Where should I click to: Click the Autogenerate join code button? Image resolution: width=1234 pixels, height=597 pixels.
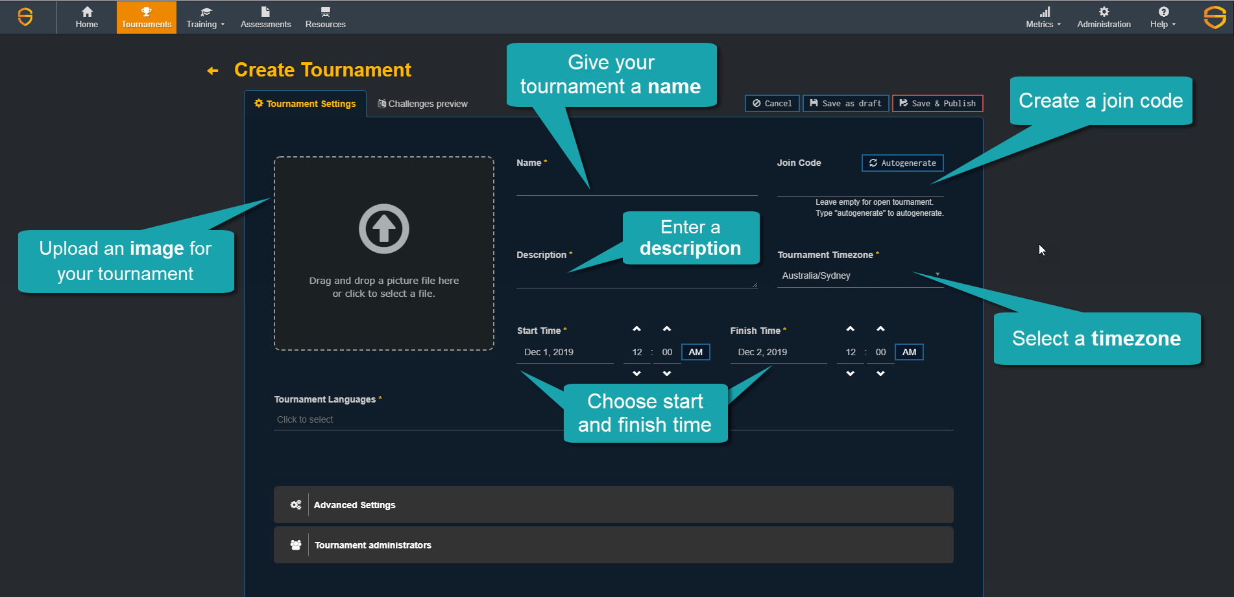pos(902,163)
